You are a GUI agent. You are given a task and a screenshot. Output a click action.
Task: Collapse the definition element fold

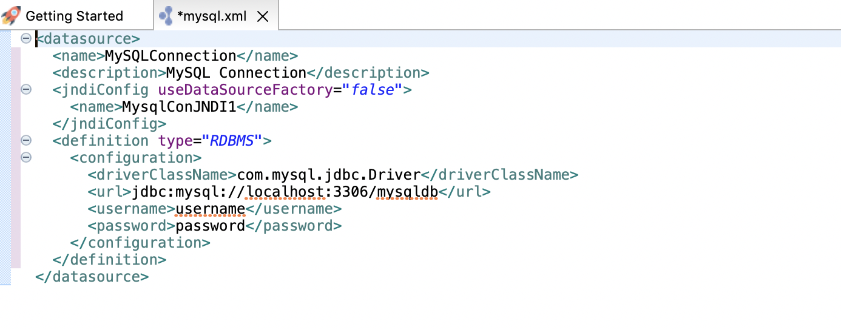(x=25, y=141)
